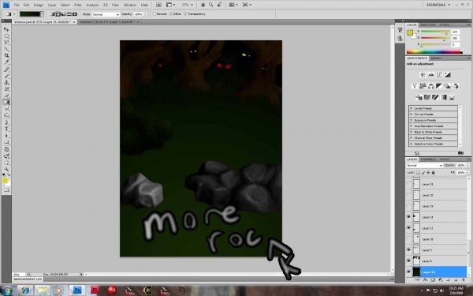Switch to the Masks tab

[435, 58]
